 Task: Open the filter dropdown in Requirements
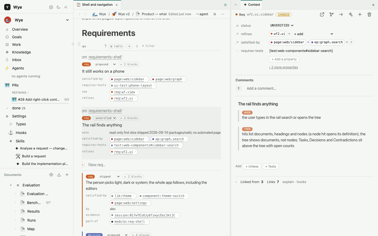pos(149,46)
